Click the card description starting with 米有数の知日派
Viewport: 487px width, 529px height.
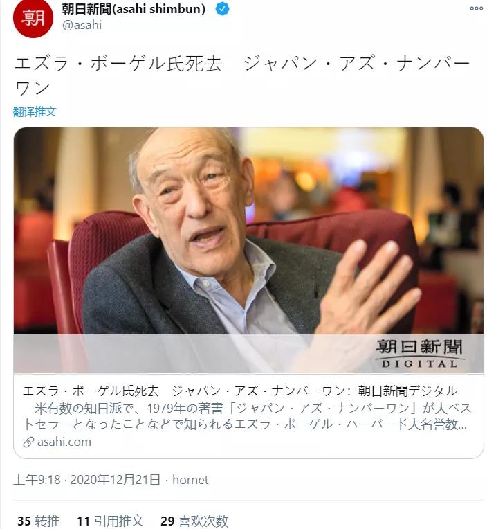click(x=247, y=416)
